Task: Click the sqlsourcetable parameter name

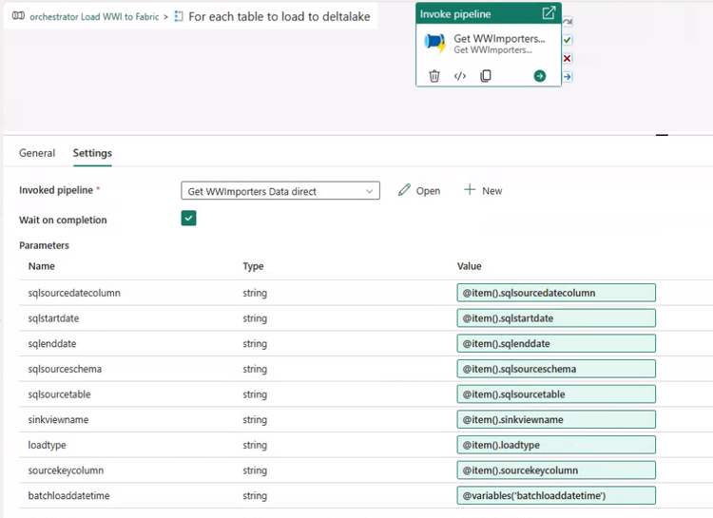Action: click(x=59, y=394)
